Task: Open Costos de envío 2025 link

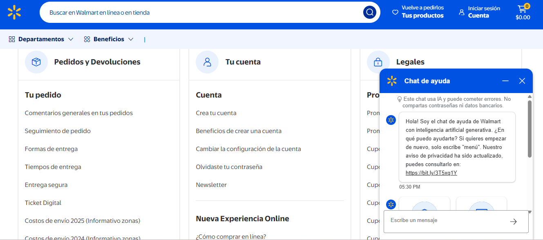Action: [83, 221]
